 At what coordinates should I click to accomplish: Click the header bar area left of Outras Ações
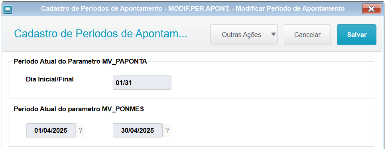pyautogui.click(x=198, y=34)
